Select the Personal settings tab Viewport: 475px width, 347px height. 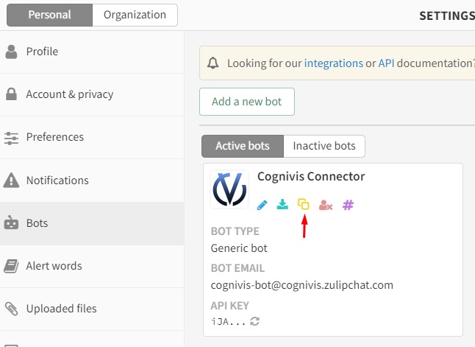[x=50, y=15]
